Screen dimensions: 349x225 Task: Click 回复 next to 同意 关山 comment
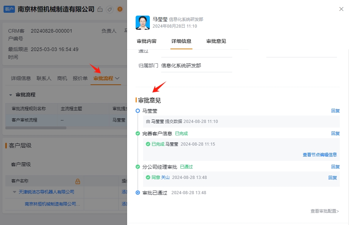[333, 178]
